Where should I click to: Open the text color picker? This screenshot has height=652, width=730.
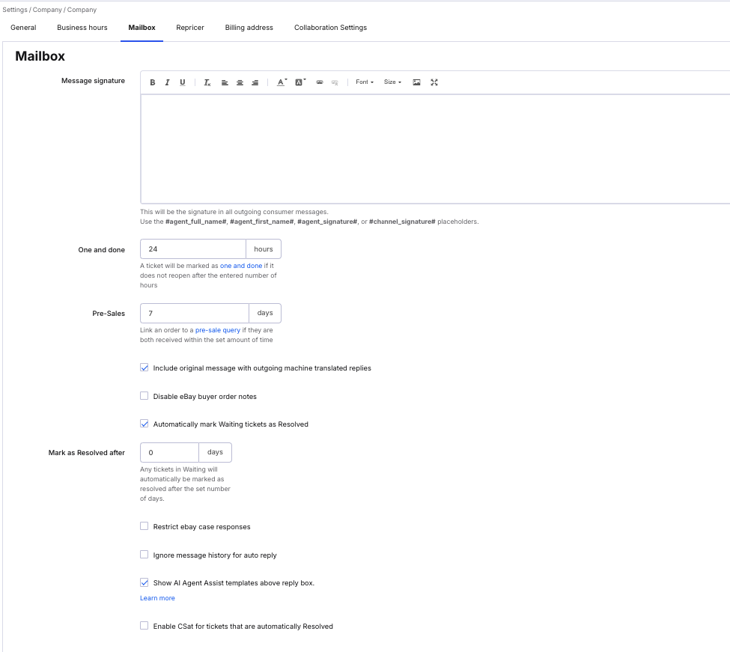click(x=282, y=82)
